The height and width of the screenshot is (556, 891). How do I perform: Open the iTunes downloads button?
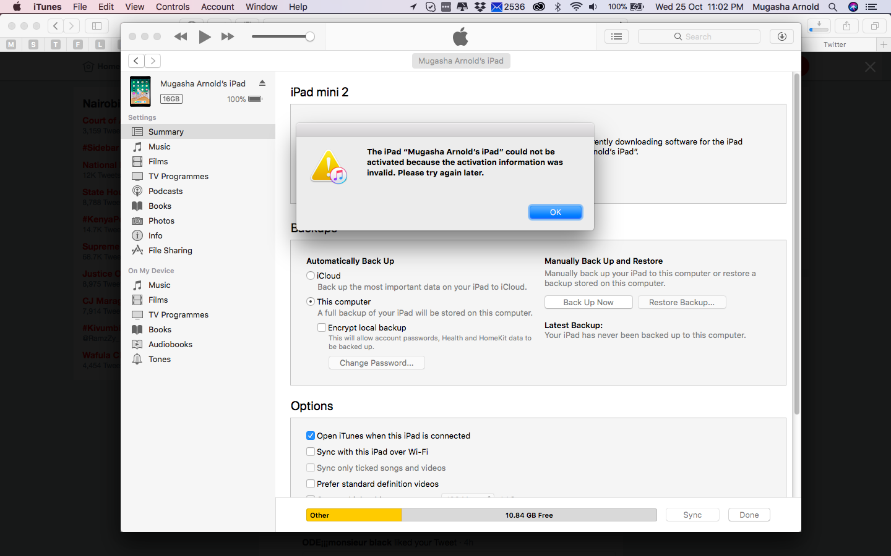(781, 36)
